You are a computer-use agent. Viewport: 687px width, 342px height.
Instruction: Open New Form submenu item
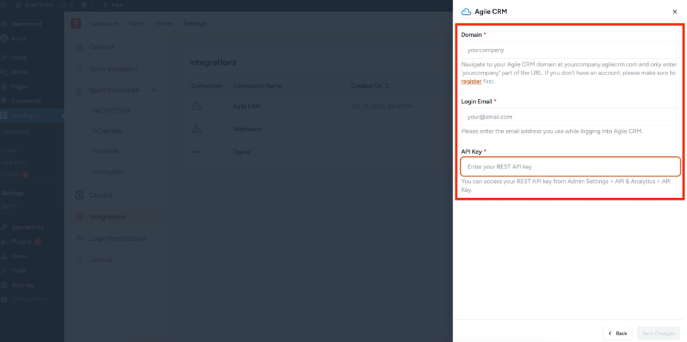point(15,162)
